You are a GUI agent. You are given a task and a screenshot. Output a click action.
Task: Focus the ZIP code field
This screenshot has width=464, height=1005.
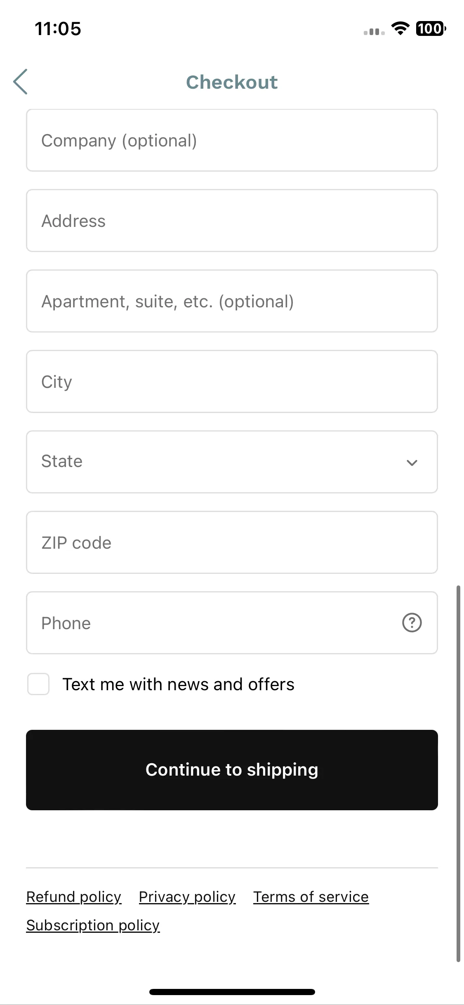pos(232,543)
